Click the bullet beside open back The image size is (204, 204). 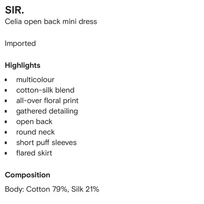(6, 122)
